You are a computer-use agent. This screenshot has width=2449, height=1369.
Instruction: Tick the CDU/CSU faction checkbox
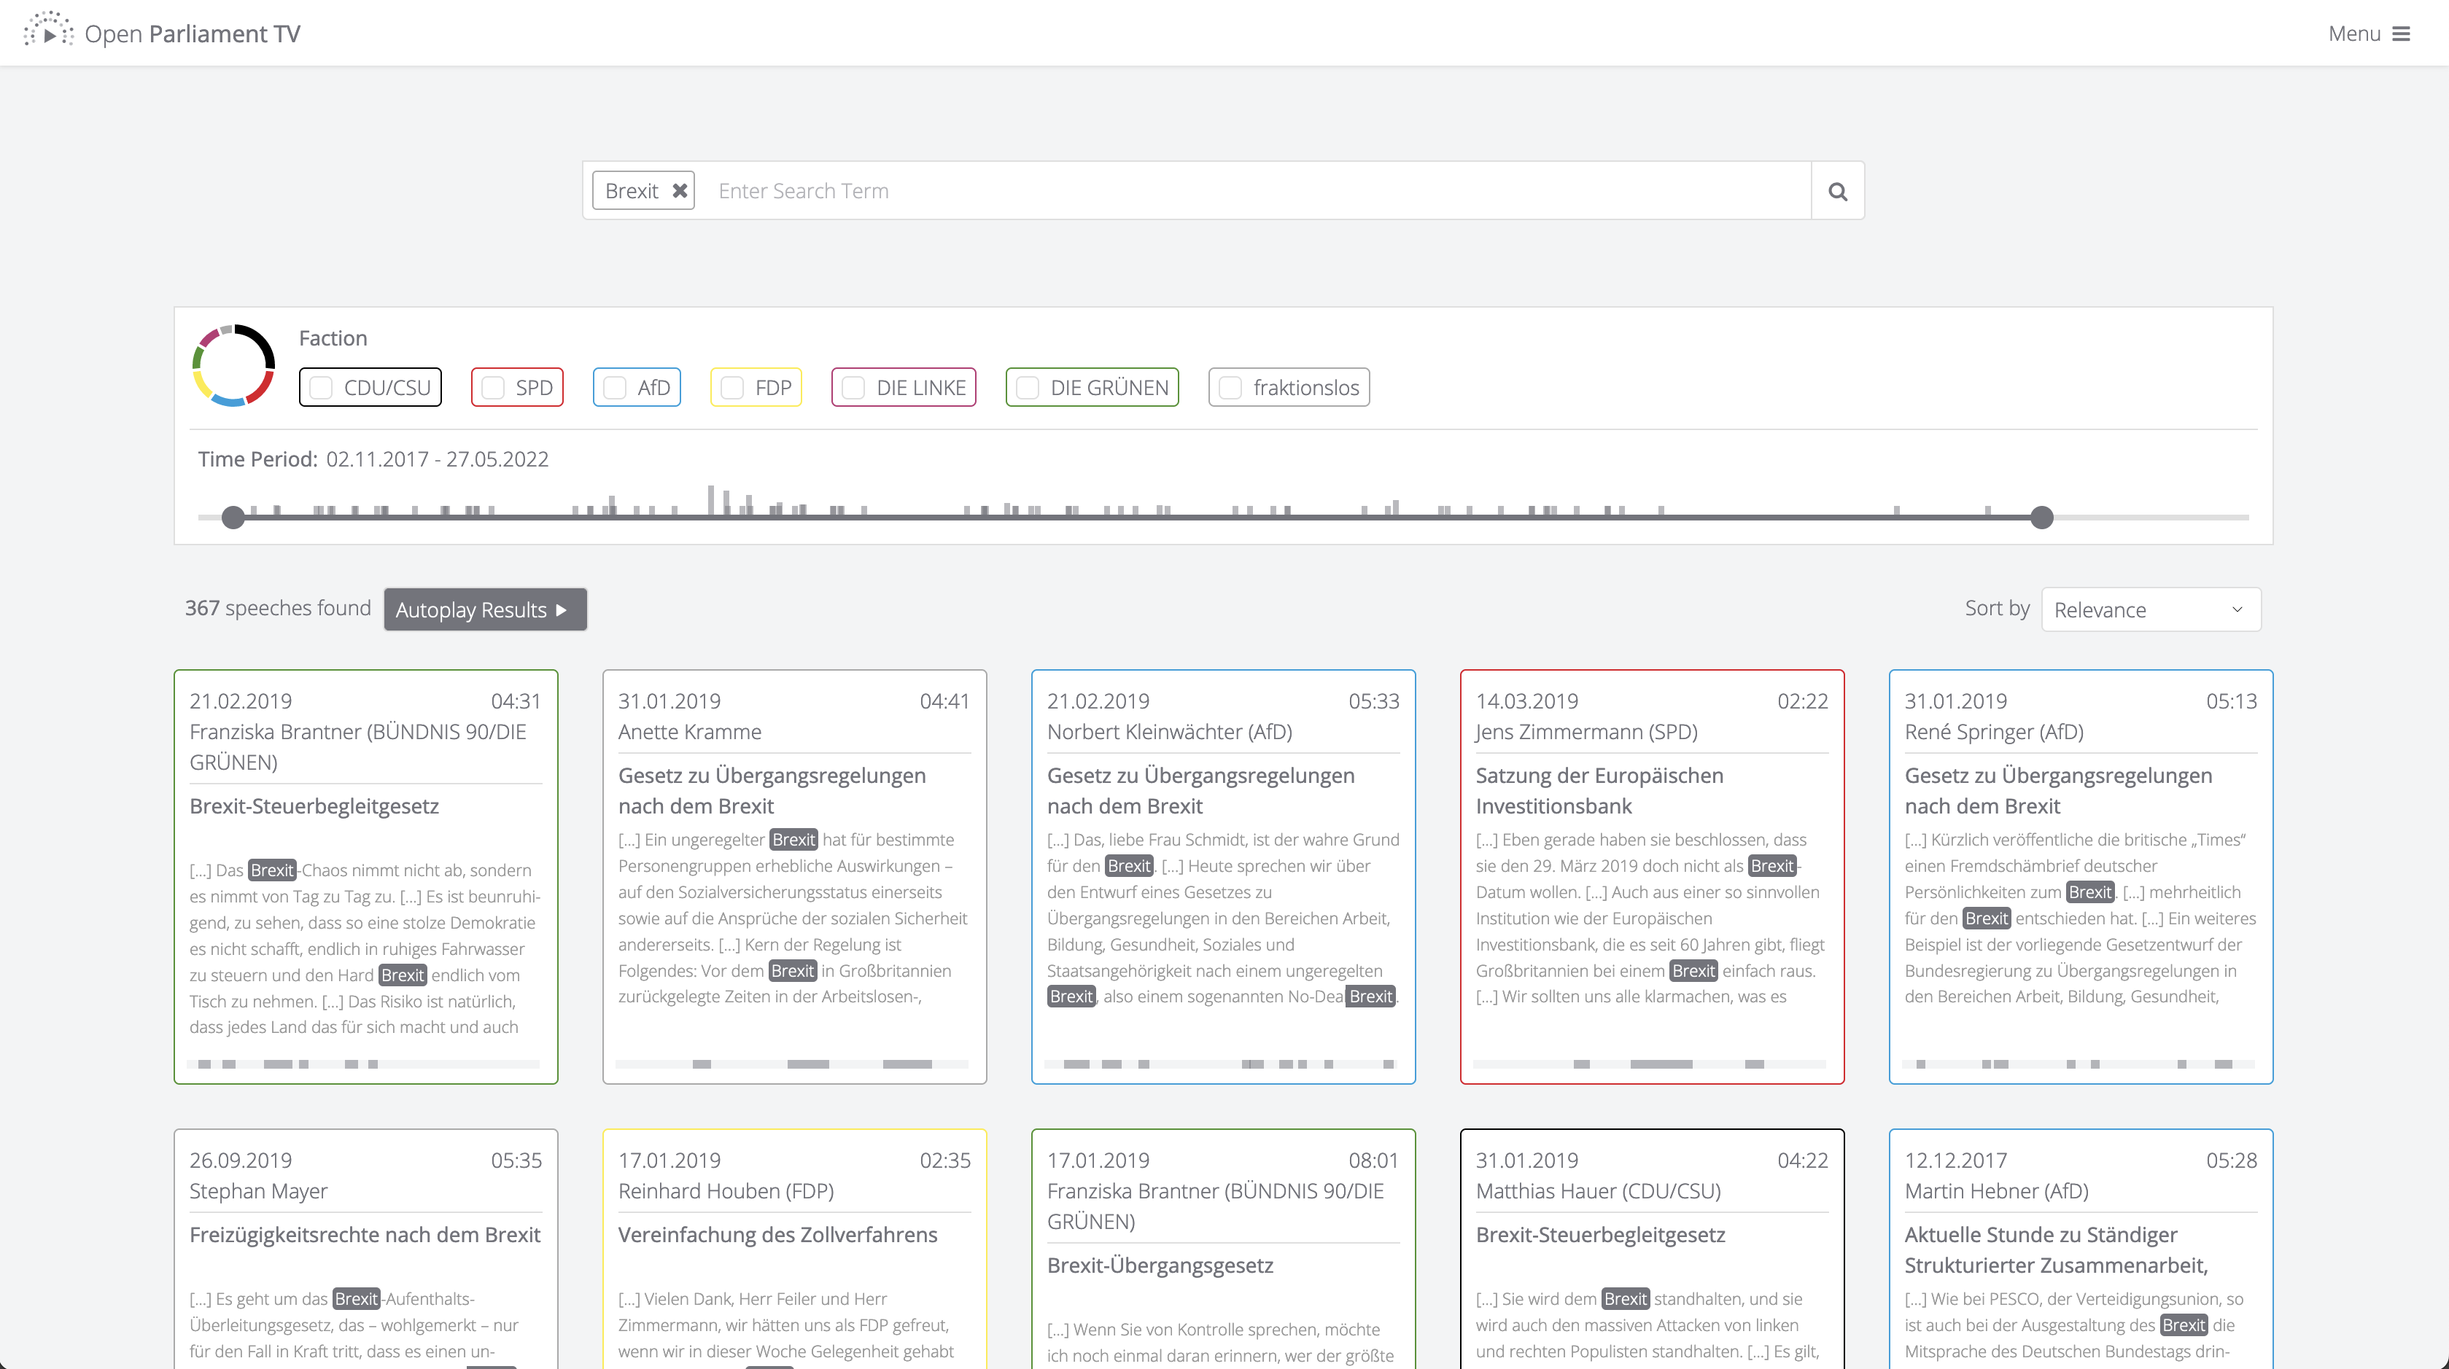point(322,388)
